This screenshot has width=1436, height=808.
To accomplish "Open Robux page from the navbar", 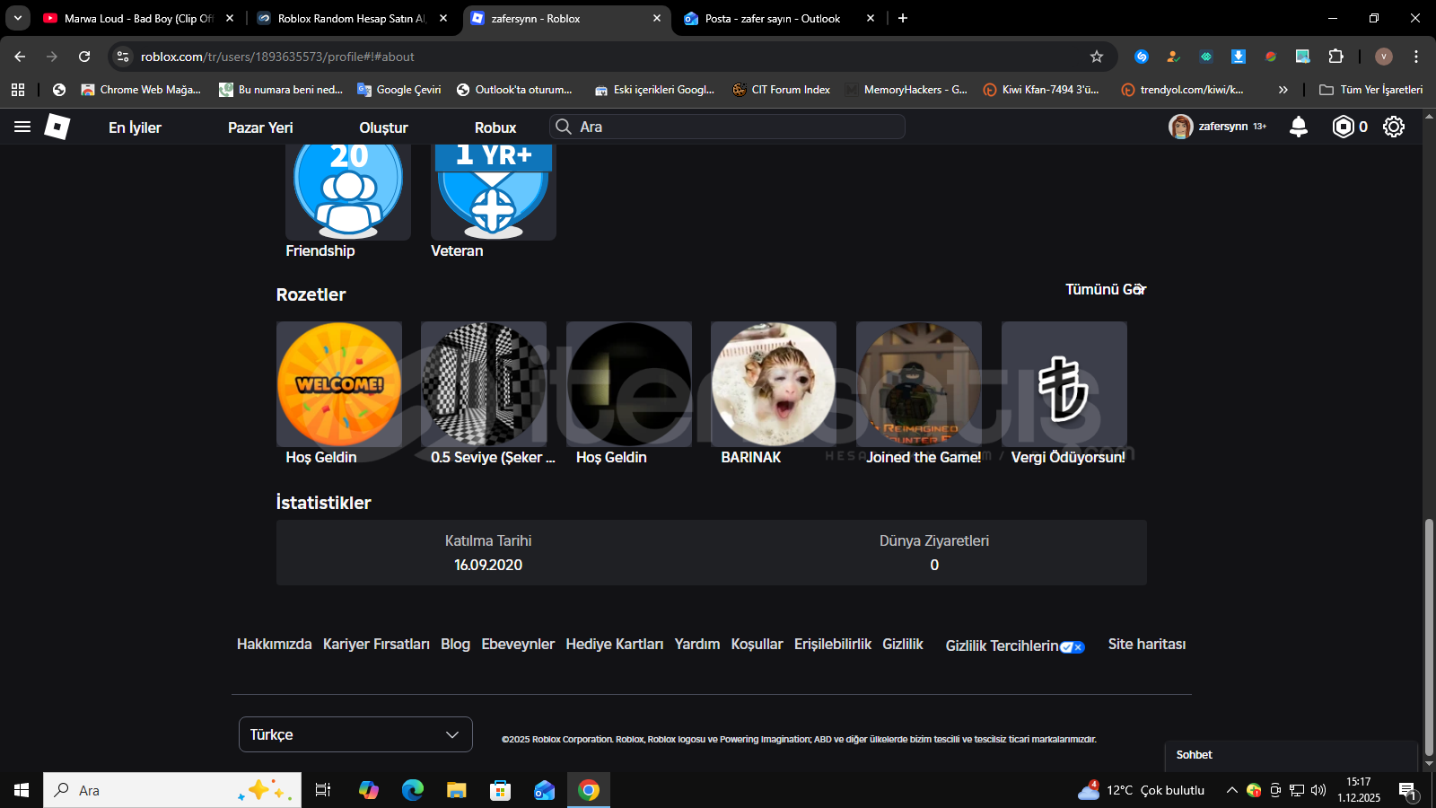I will [x=495, y=127].
